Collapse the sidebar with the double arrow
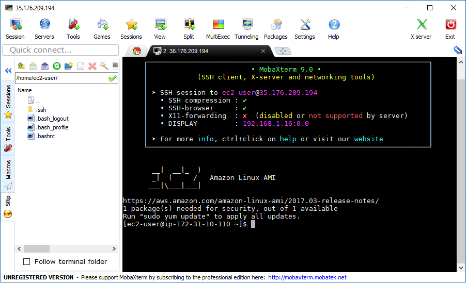 pos(8,71)
